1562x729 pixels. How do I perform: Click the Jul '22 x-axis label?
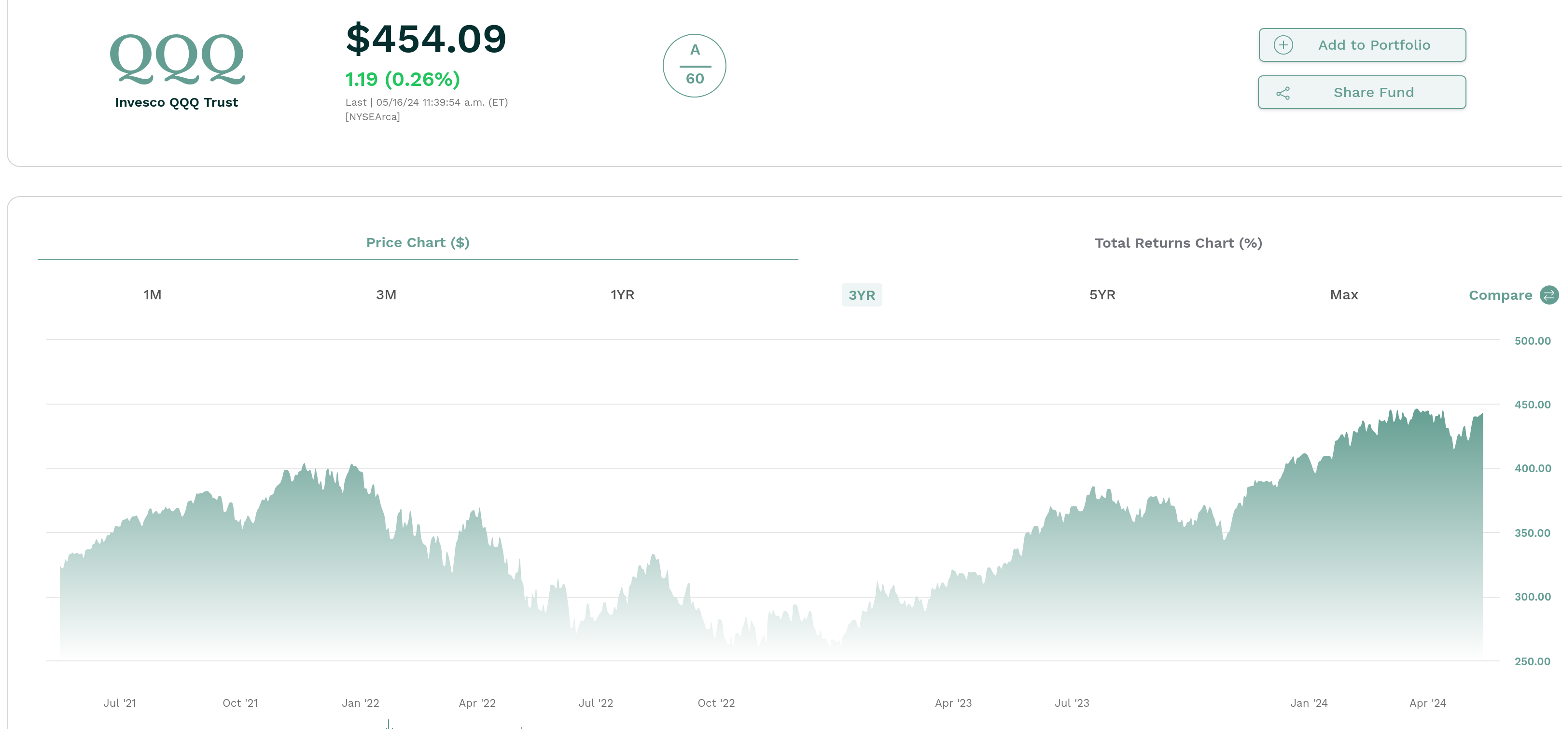(596, 703)
